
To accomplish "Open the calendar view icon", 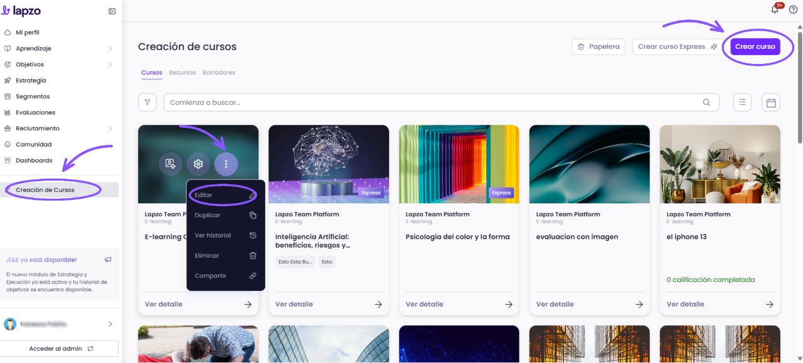I will pos(771,102).
